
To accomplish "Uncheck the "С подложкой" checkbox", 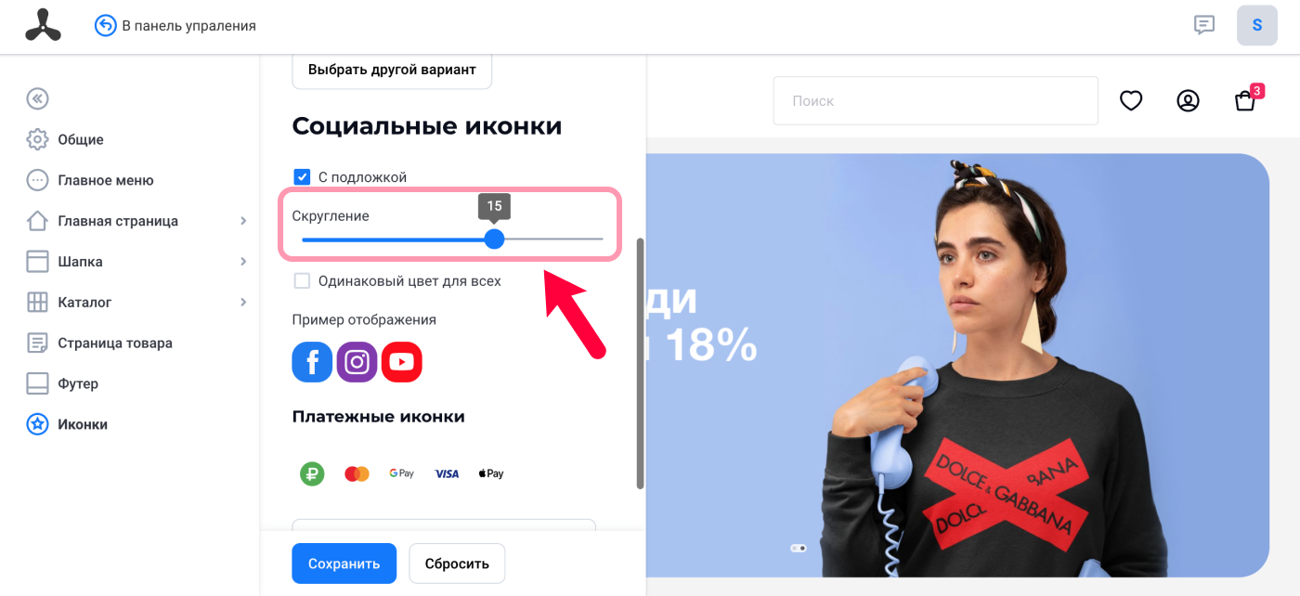I will (302, 176).
